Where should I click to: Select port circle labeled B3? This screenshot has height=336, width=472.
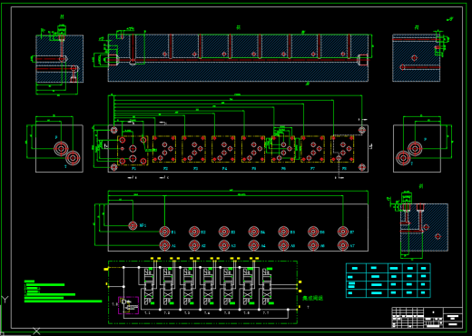(224, 232)
